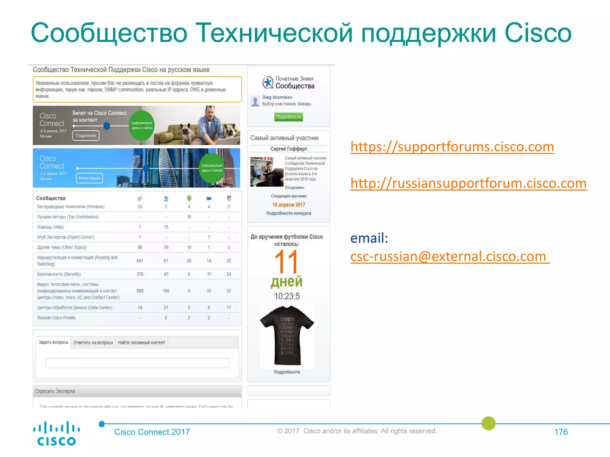Open Oleg Shornikov profile link
This screenshot has height=457, width=610.
(277, 97)
